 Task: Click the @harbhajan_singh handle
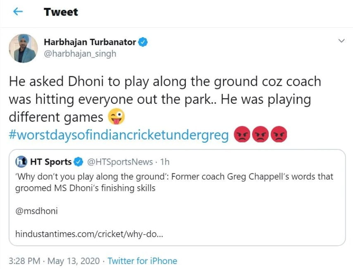click(80, 54)
